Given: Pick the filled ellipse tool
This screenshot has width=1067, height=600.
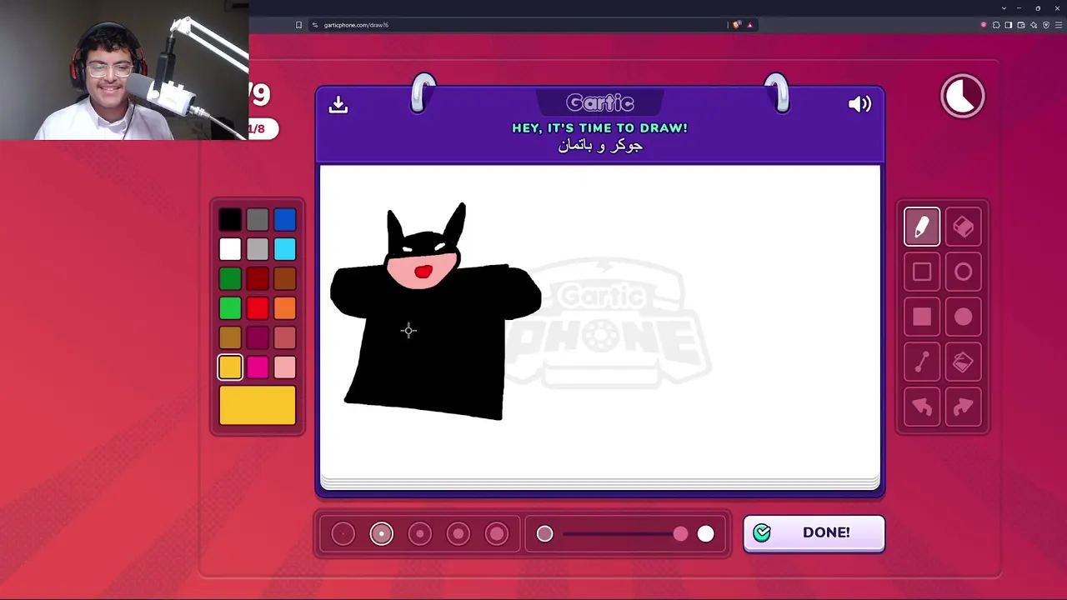Looking at the screenshot, I should [x=963, y=317].
